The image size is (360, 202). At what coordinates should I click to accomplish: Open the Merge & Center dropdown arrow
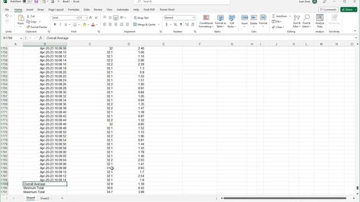click(159, 25)
